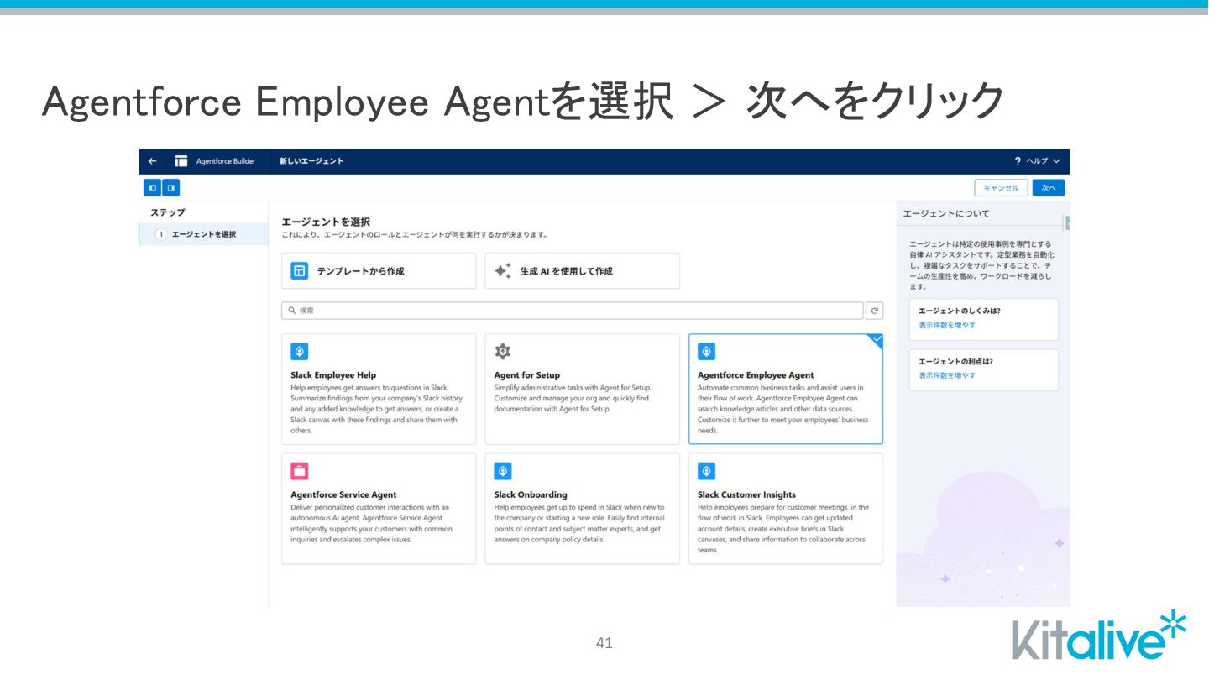Select step 1 エージェントを選択 in sidebar

point(203,234)
